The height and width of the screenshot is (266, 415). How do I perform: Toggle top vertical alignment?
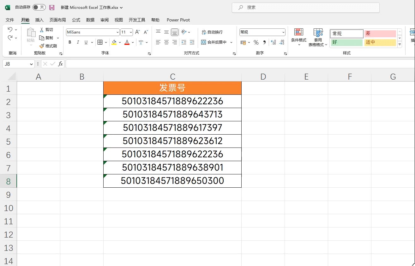tap(158, 32)
